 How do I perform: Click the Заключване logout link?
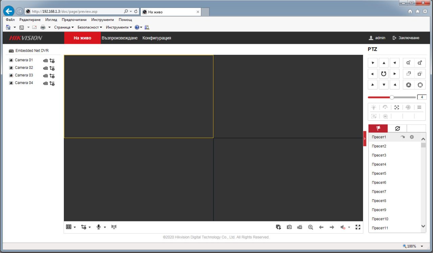pyautogui.click(x=406, y=38)
